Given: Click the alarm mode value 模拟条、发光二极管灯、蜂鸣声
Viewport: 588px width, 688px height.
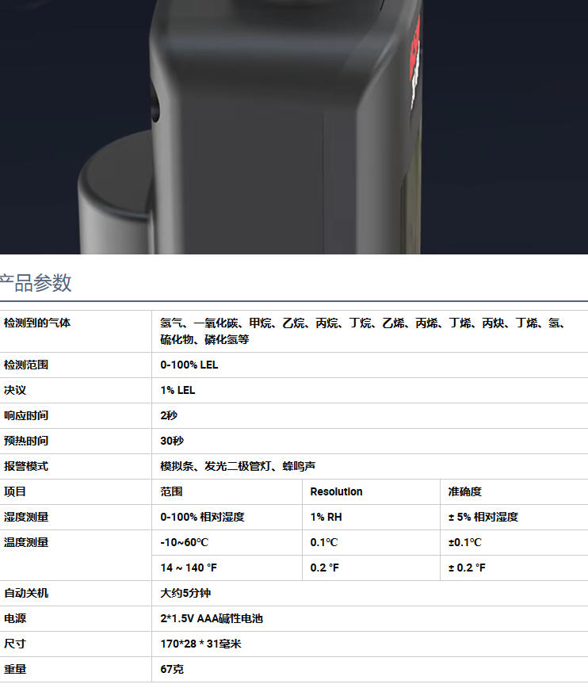Looking at the screenshot, I should tap(239, 466).
